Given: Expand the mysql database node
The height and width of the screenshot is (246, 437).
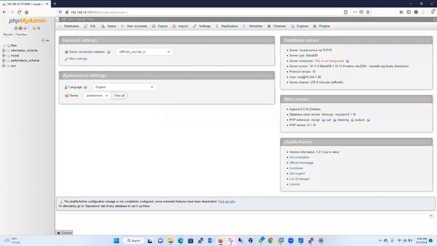Looking at the screenshot, I should 3,55.
